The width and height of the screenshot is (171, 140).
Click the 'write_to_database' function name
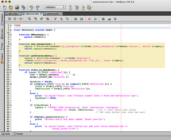pyautogui.click(x=42, y=70)
